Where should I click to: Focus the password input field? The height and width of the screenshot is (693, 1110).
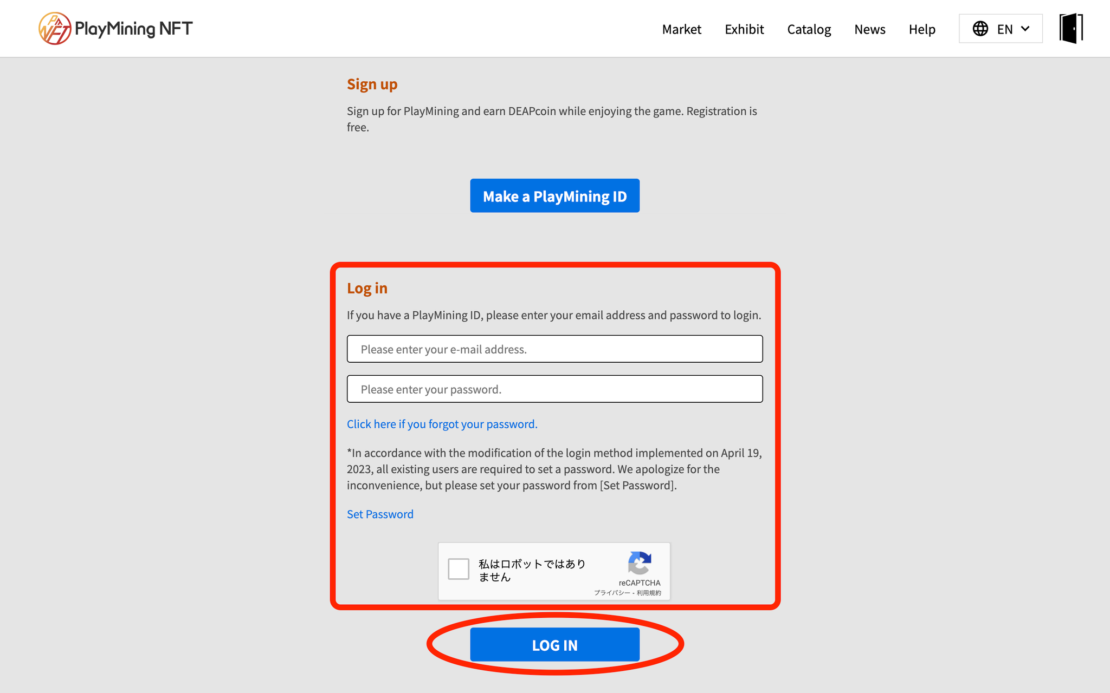[x=554, y=389]
